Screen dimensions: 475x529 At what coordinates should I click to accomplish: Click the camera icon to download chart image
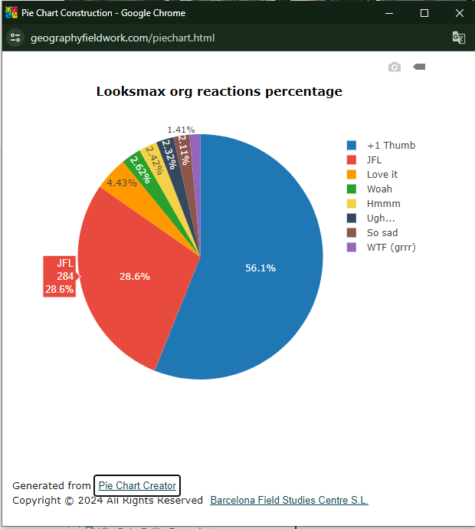point(395,67)
